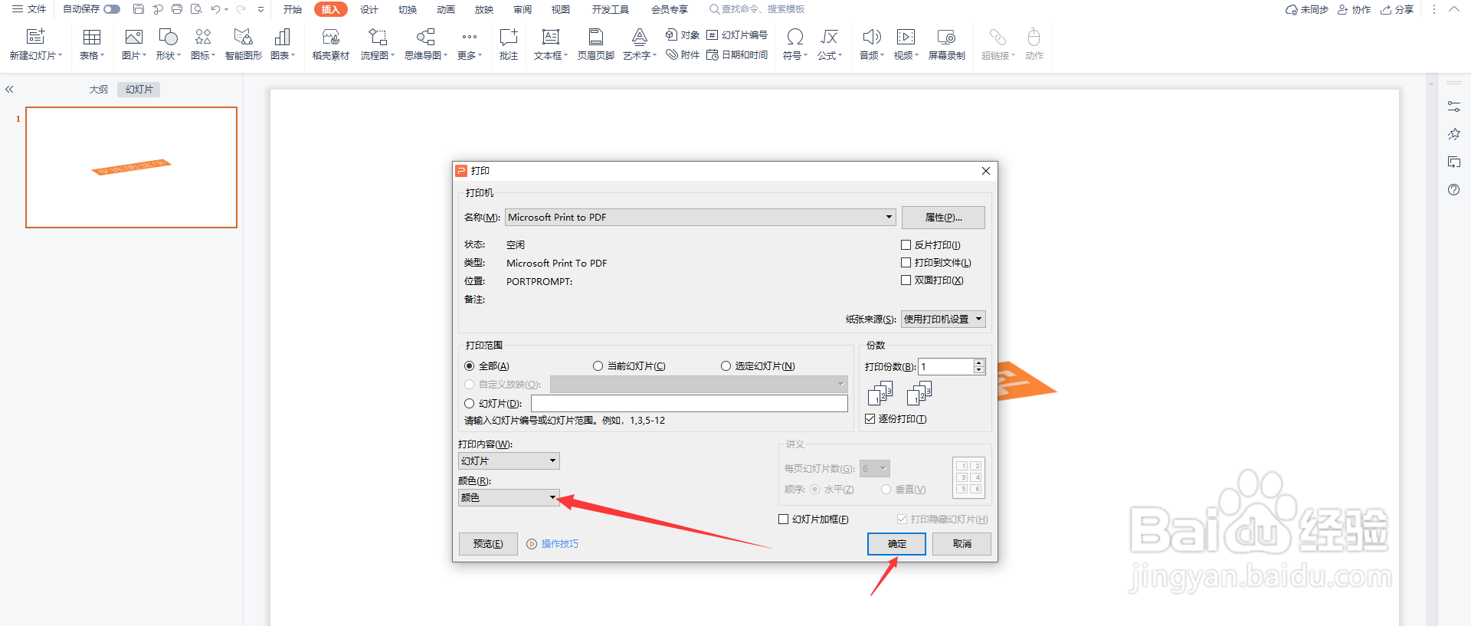Screen dimensions: 1471x626
Task: Open the Mind Map icon
Action: (425, 37)
